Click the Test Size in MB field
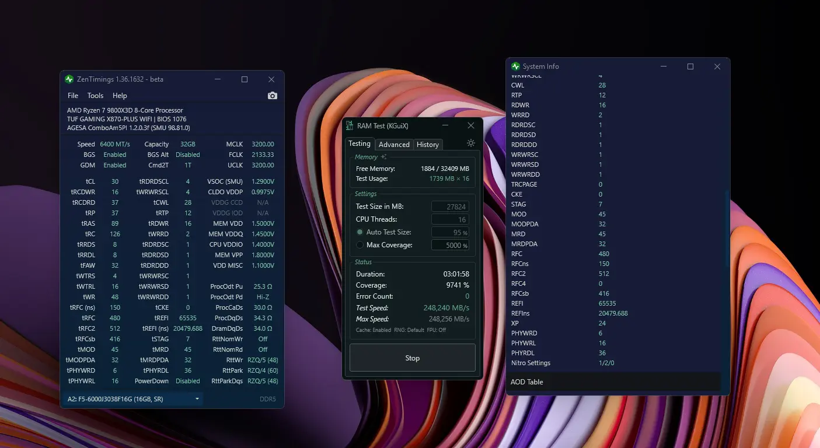Image resolution: width=820 pixels, height=448 pixels. 450,206
